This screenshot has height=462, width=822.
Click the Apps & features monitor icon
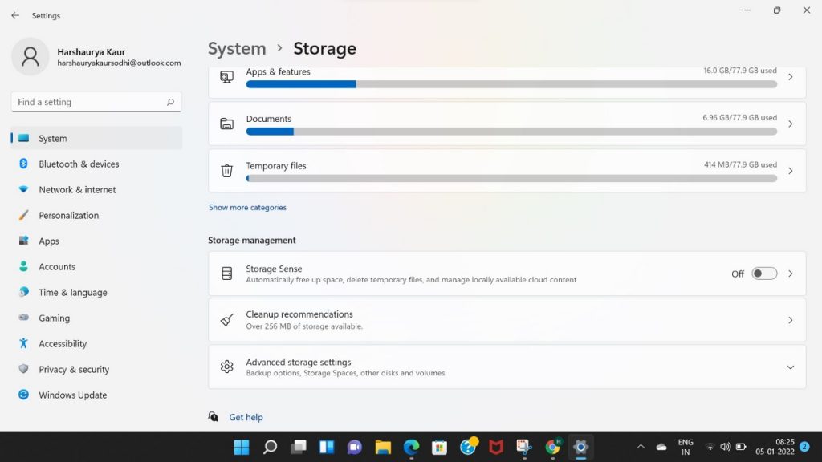(226, 78)
